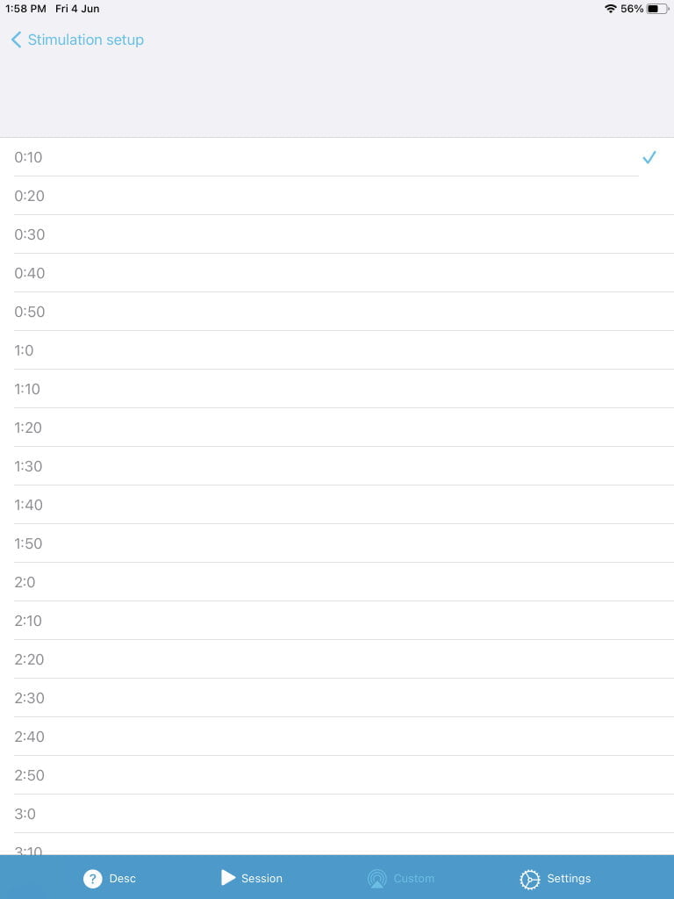Image resolution: width=674 pixels, height=899 pixels.
Task: Pick the 2:30 duration entry
Action: [x=337, y=698]
